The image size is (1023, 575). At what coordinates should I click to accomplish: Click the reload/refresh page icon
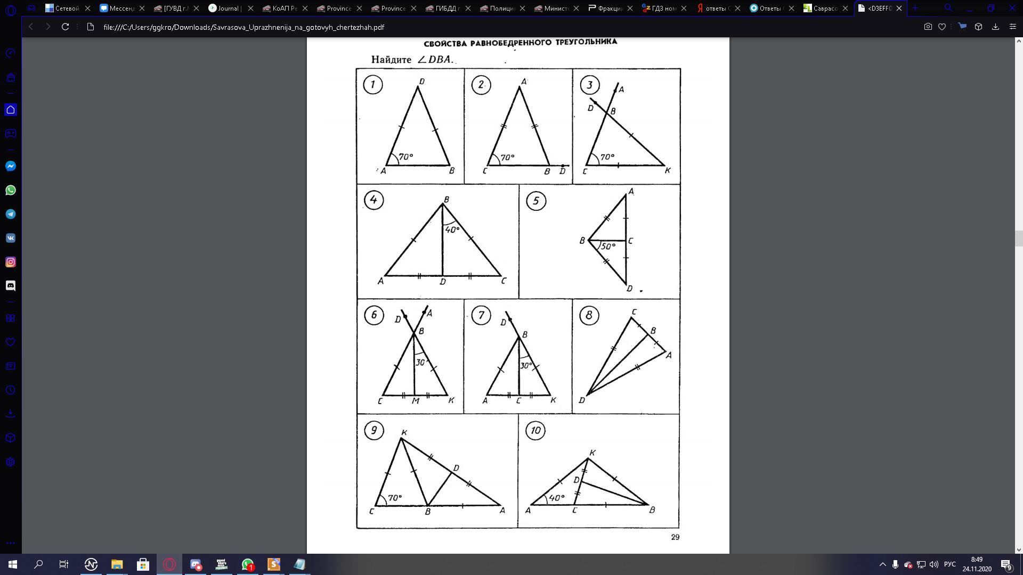(x=66, y=27)
